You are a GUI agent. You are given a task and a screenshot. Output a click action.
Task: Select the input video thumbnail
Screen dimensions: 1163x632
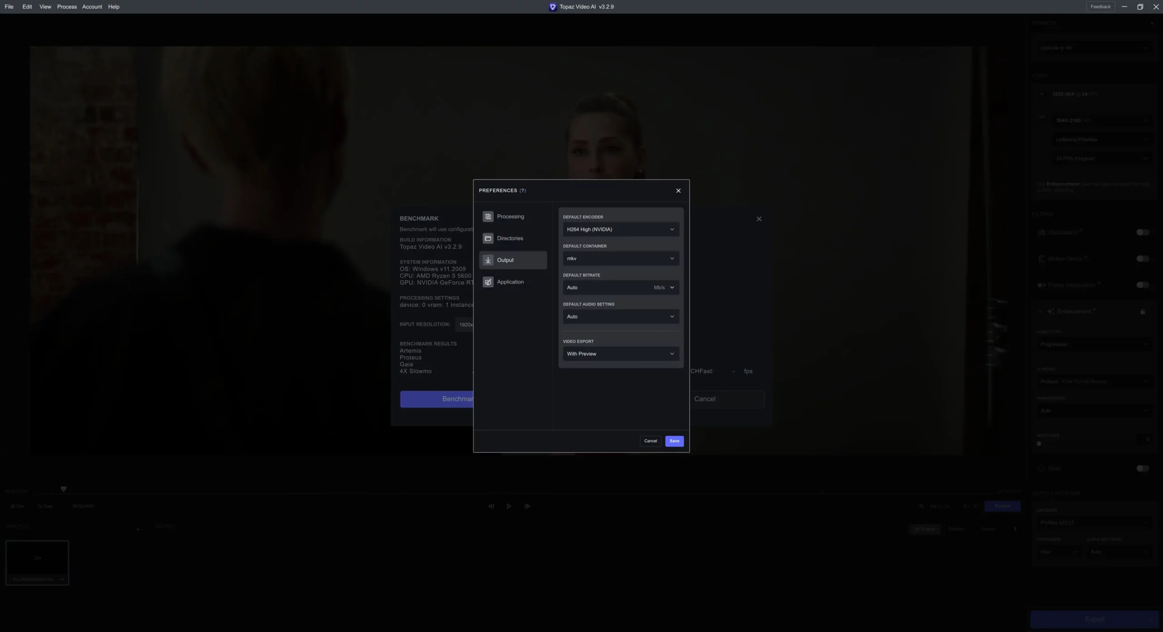37,559
